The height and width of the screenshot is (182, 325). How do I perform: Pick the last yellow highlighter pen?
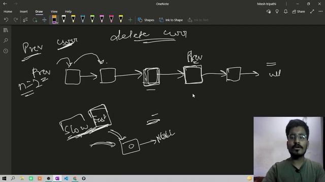[x=121, y=19]
